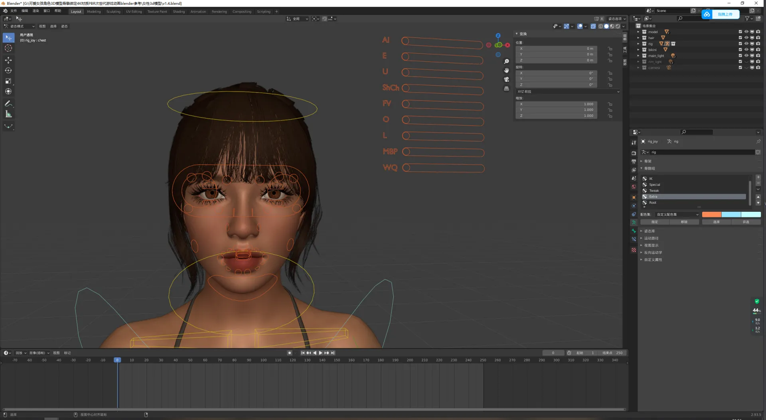Click the 弃选 button
The width and height of the screenshot is (766, 420).
pos(746,222)
